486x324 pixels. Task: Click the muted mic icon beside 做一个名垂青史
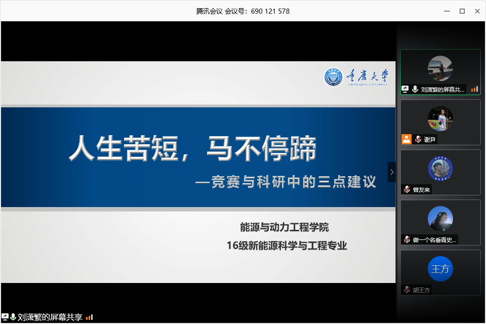(407, 239)
